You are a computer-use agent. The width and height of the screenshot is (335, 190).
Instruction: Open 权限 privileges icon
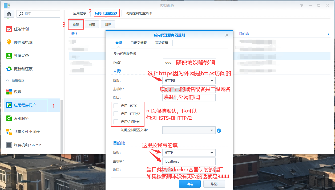pos(9,92)
